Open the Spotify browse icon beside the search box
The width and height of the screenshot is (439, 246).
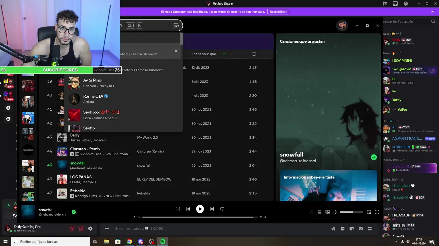click(x=176, y=26)
